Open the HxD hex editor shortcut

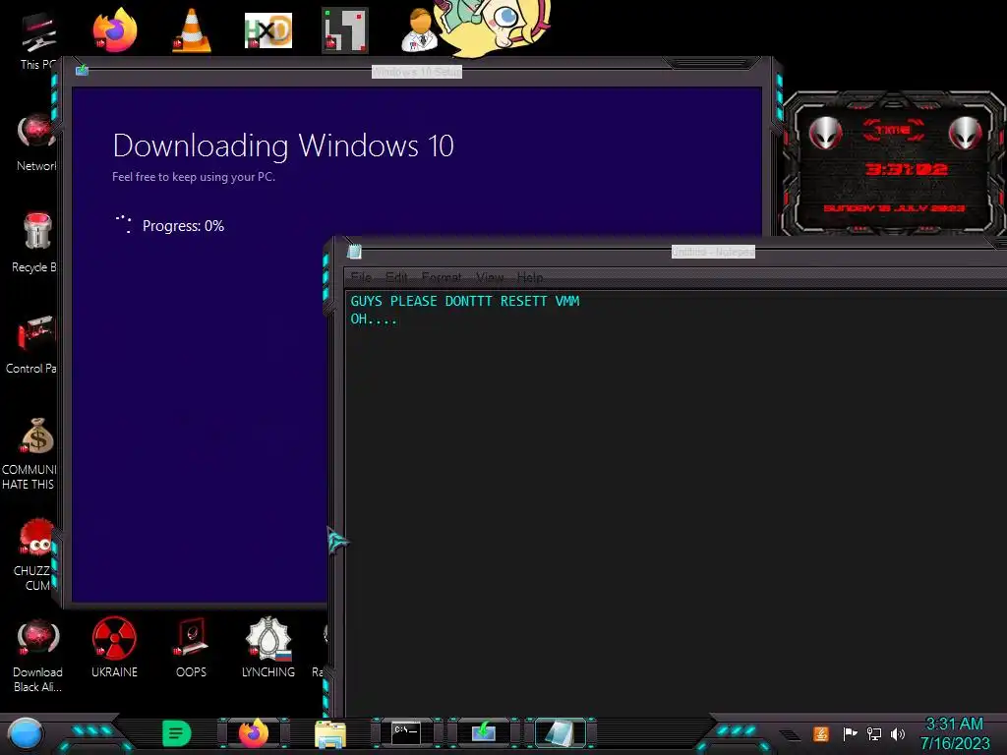(x=268, y=30)
